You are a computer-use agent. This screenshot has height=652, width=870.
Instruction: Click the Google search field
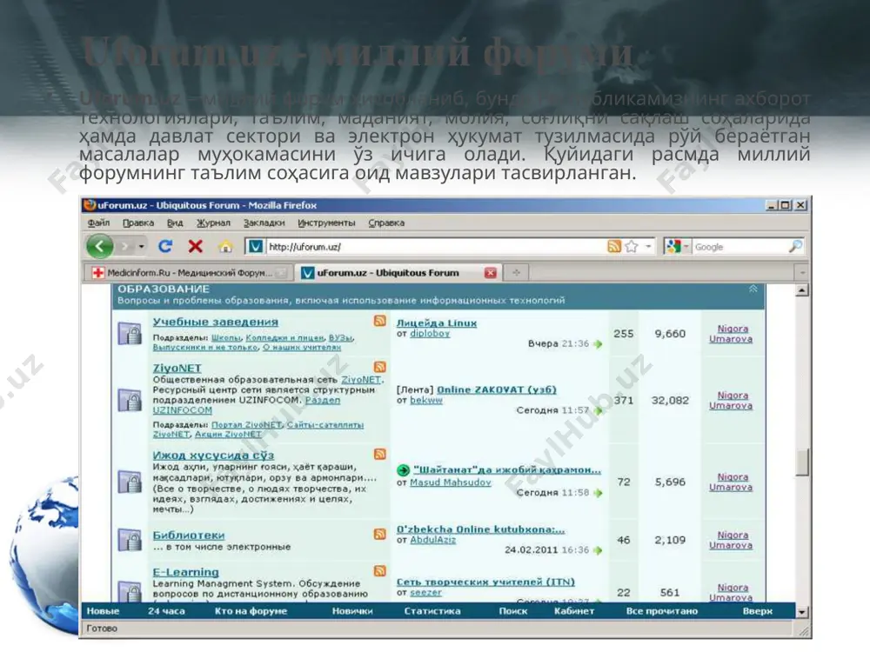(x=740, y=247)
